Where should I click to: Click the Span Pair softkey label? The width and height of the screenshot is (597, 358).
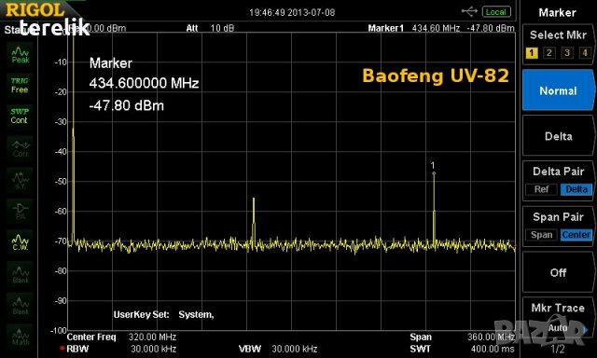click(558, 217)
